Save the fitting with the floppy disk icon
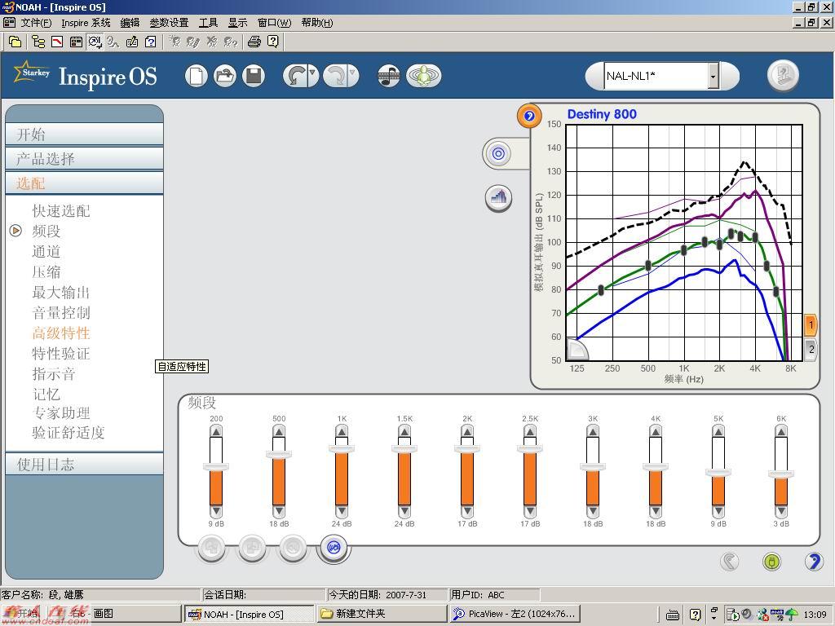This screenshot has width=835, height=626. [x=254, y=76]
